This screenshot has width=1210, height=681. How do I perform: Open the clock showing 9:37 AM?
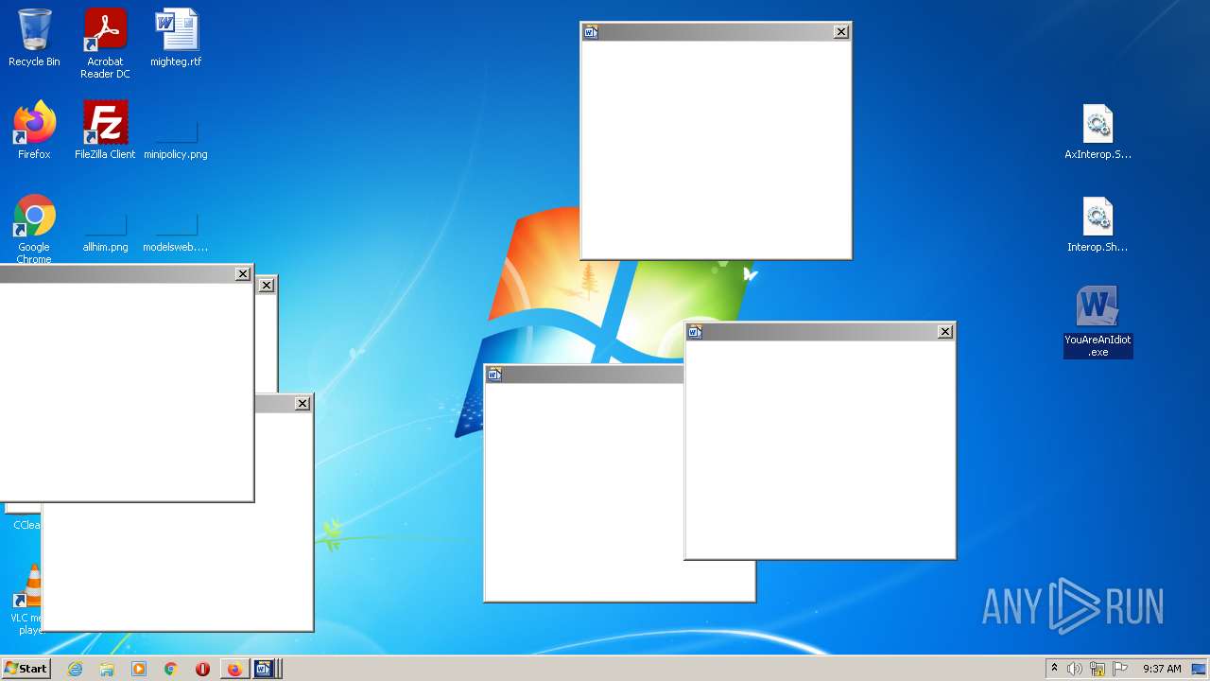(1162, 669)
